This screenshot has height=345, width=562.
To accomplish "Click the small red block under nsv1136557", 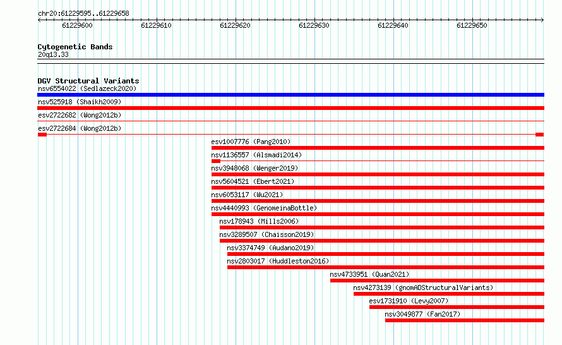I will pyautogui.click(x=216, y=161).
